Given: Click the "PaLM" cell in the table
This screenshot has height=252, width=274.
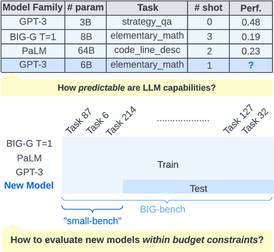Looking at the screenshot, I should coord(33,51).
